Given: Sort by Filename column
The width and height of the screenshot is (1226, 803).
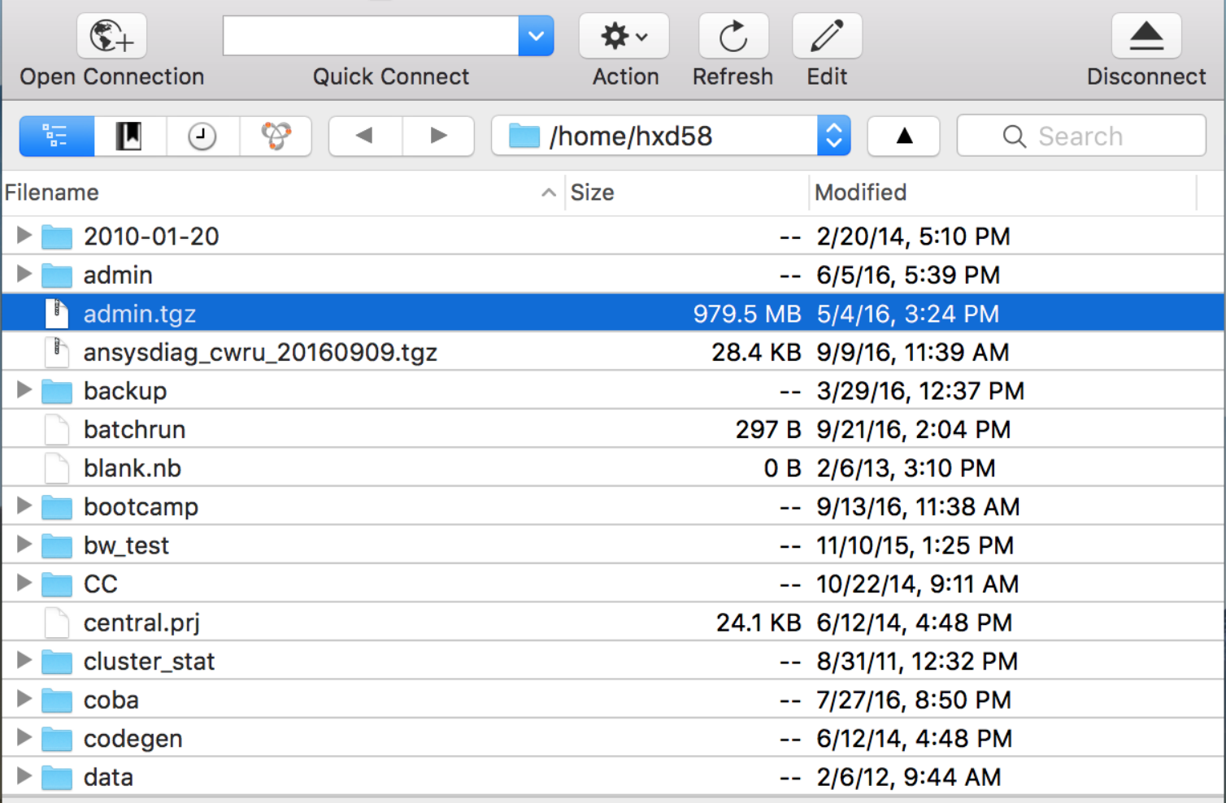Looking at the screenshot, I should pos(281,193).
